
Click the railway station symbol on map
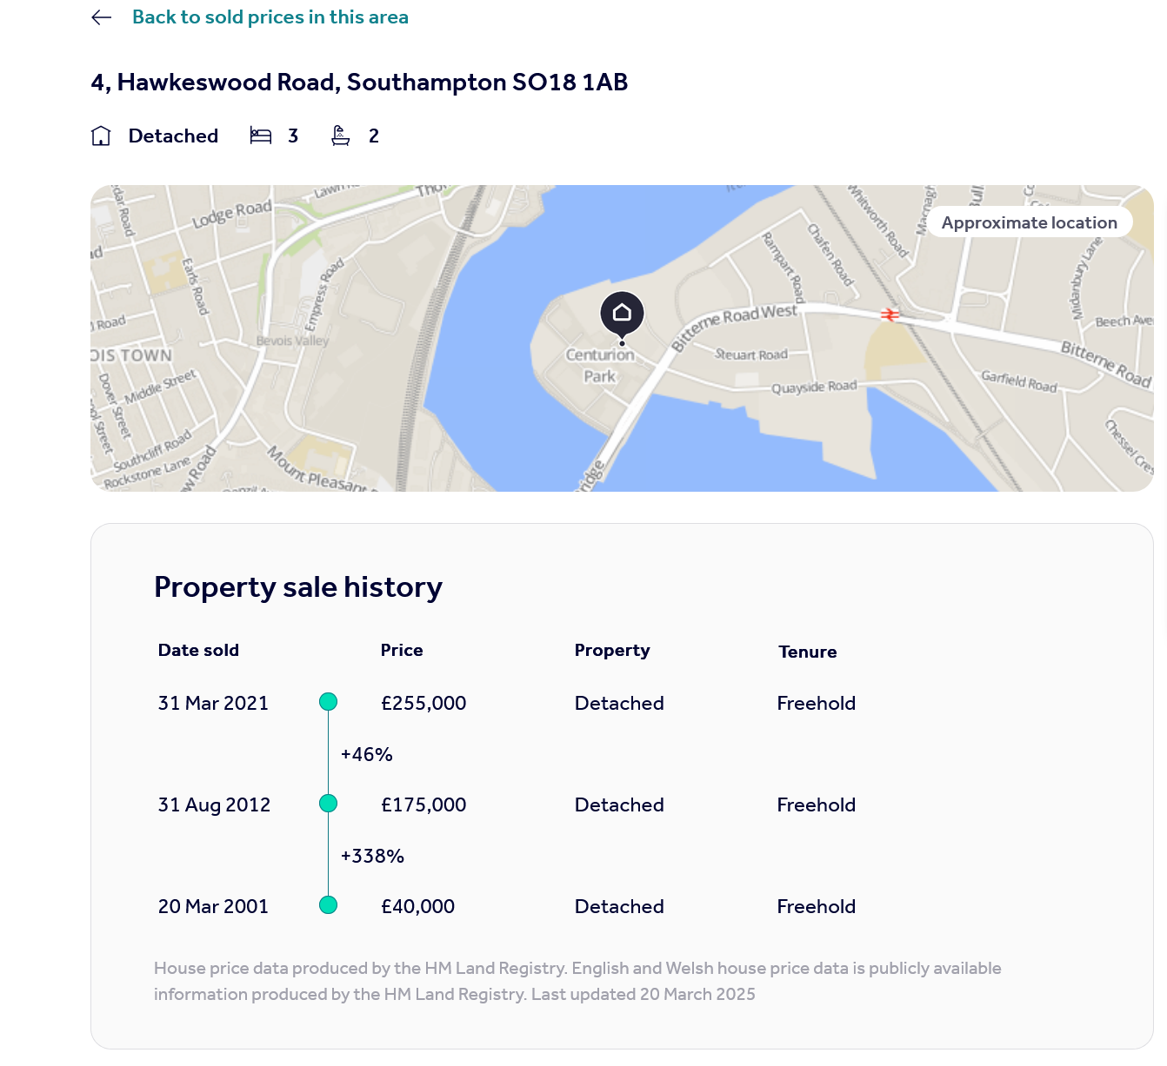[890, 315]
